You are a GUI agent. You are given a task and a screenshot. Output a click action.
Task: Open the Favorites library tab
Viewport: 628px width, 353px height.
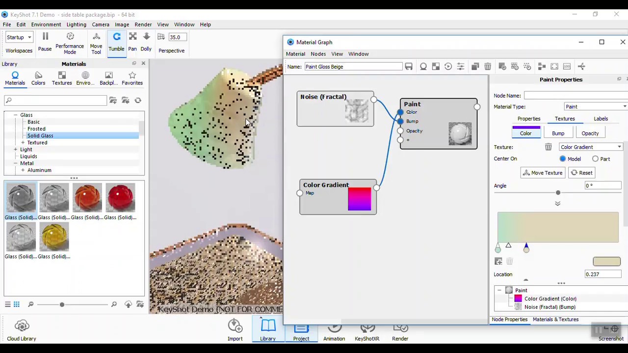pyautogui.click(x=132, y=78)
